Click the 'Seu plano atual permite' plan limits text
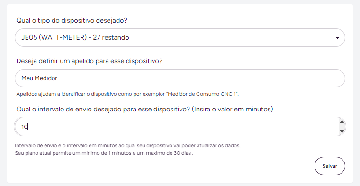This screenshot has width=360, height=186. pyautogui.click(x=104, y=153)
